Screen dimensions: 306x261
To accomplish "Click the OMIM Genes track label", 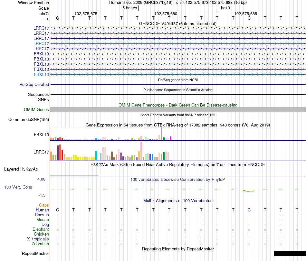I will [36, 109].
